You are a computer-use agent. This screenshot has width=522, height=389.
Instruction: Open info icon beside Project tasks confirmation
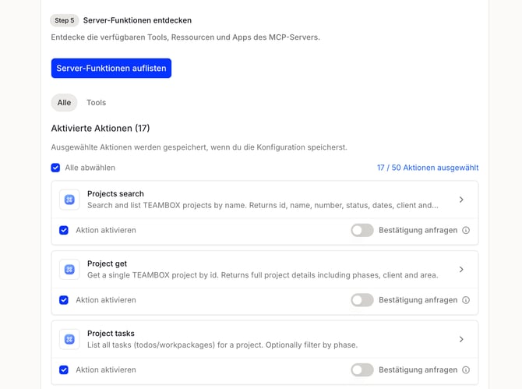(x=466, y=370)
